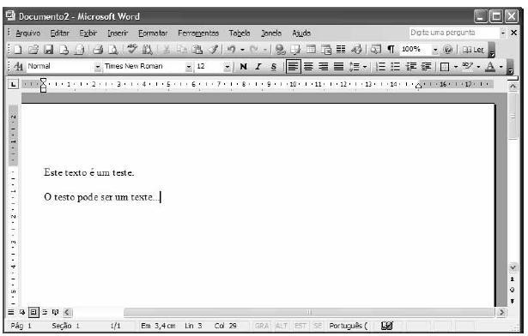This screenshot has width=528, height=336.
Task: Open the Ferramentas menu
Action: point(198,33)
